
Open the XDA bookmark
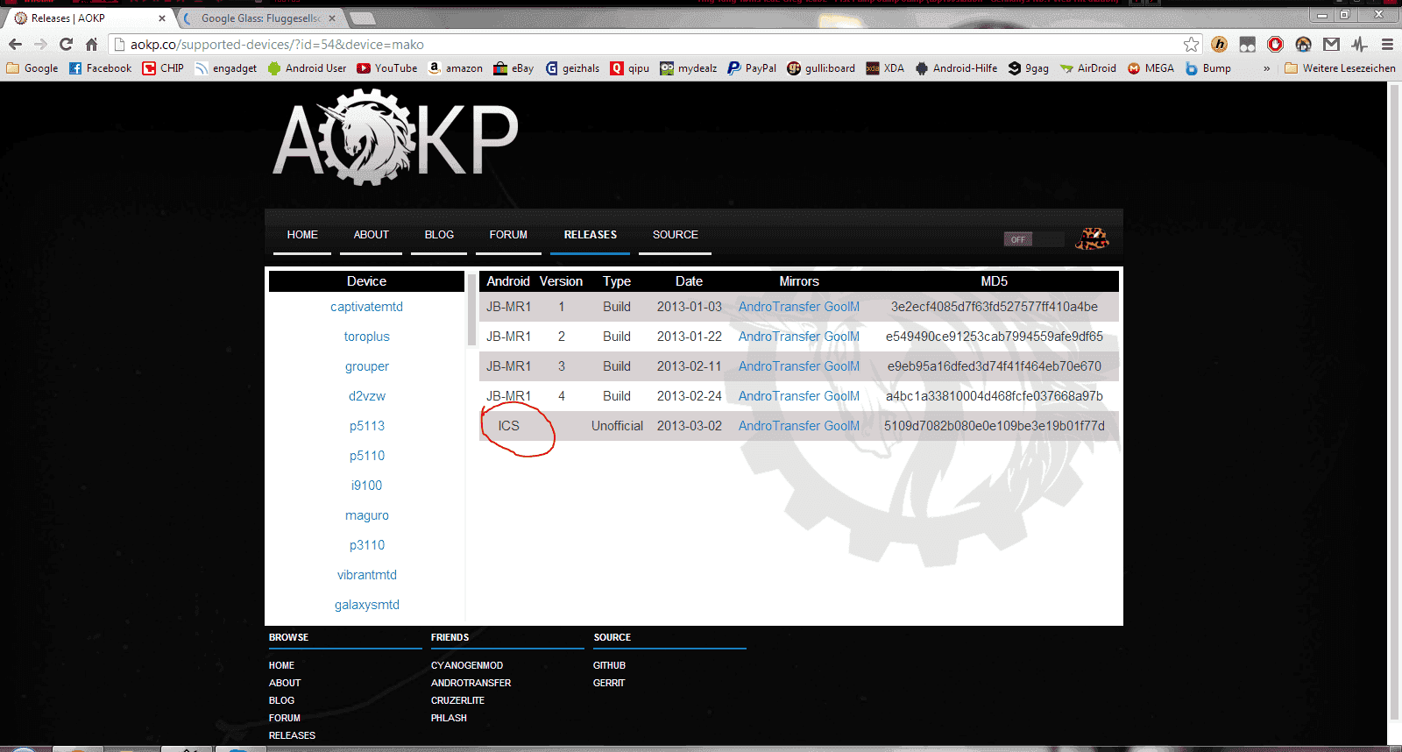[885, 68]
